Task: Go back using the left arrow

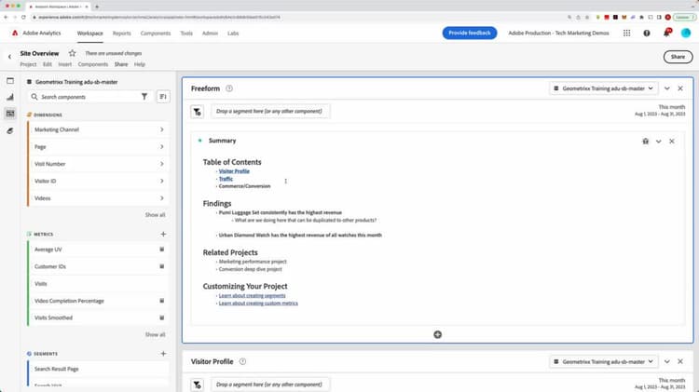Action: (9, 57)
